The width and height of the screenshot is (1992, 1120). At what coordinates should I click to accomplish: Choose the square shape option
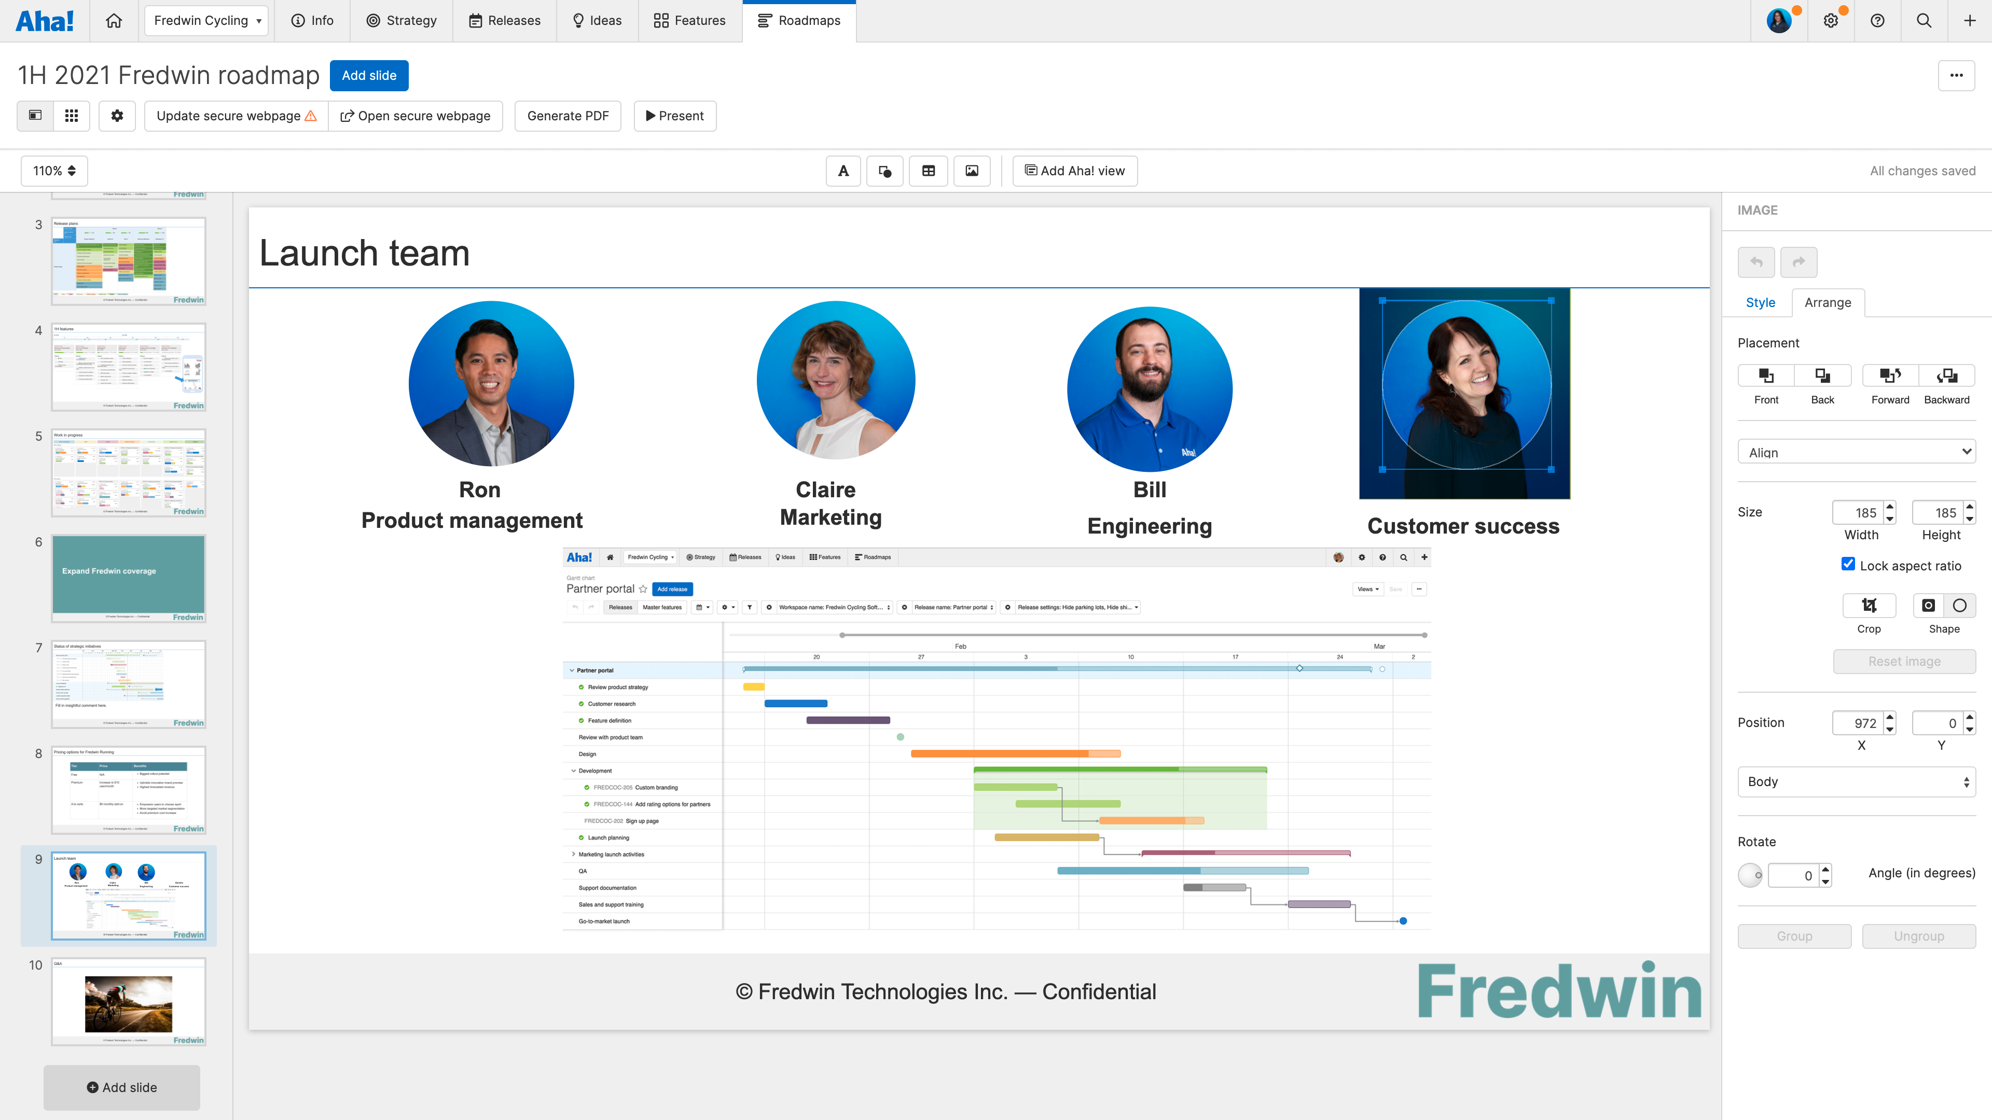click(x=1929, y=605)
